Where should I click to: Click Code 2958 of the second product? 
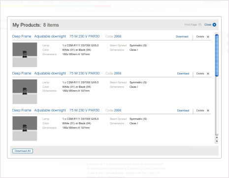tap(113, 73)
